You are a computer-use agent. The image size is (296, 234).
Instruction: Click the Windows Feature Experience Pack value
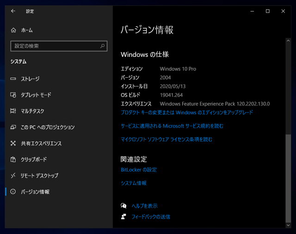(215, 104)
